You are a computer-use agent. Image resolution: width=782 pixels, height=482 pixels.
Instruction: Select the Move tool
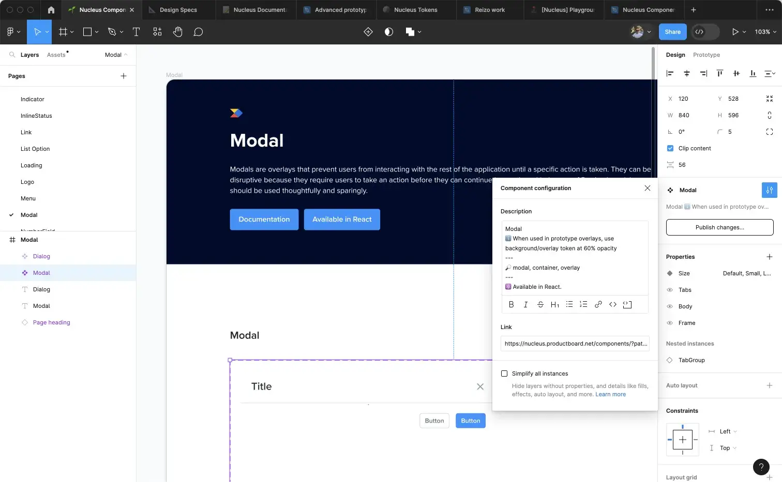click(37, 32)
